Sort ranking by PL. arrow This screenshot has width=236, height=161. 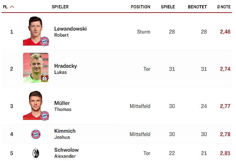pos(12,7)
